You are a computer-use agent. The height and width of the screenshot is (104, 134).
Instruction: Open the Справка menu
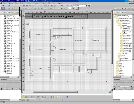(x=60, y=3)
